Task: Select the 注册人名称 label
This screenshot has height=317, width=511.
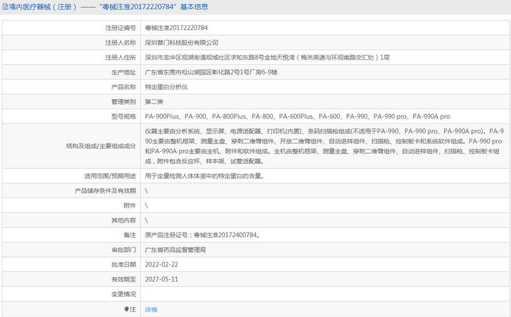Action: point(121,43)
